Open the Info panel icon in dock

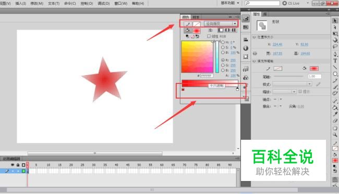click(246, 48)
